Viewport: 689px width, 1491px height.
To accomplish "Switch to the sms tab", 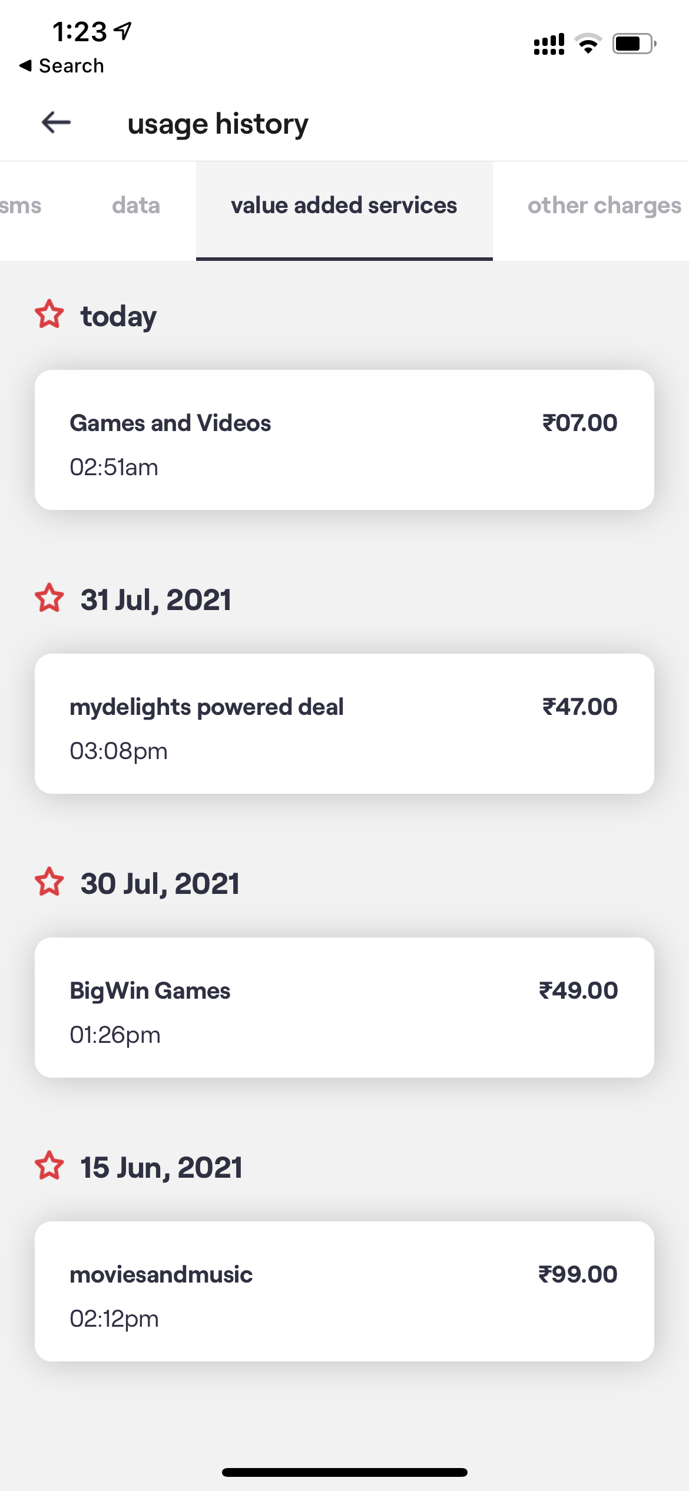I will [21, 206].
